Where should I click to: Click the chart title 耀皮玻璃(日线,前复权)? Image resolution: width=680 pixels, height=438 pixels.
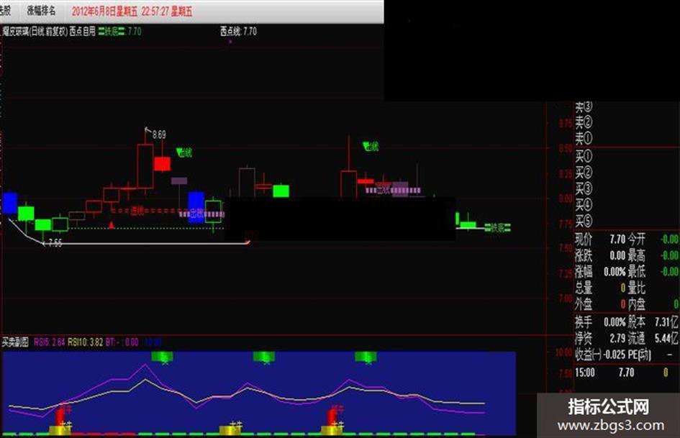[x=35, y=32]
